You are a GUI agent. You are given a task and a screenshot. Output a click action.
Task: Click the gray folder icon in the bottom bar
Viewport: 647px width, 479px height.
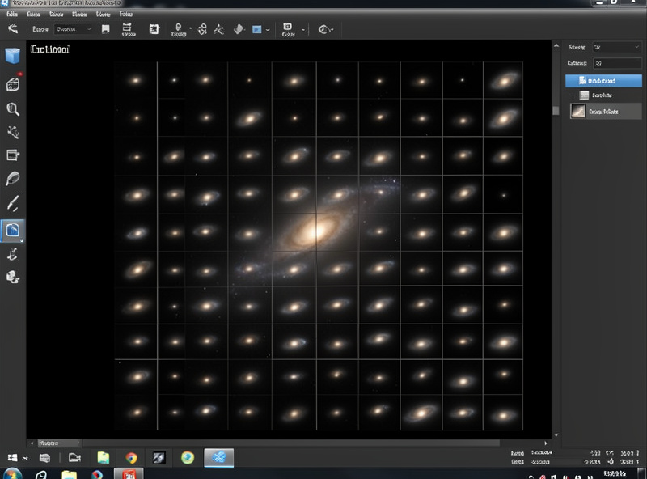74,457
